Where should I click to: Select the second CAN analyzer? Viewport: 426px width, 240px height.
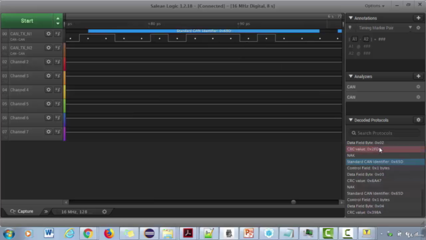[x=385, y=97]
